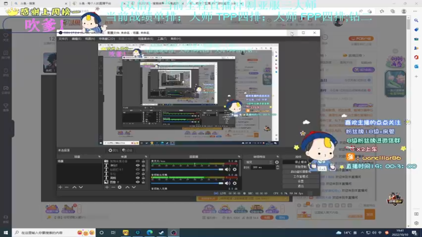422x237 pixels.
Task: Remove scene with minus icon
Action: click(67, 187)
